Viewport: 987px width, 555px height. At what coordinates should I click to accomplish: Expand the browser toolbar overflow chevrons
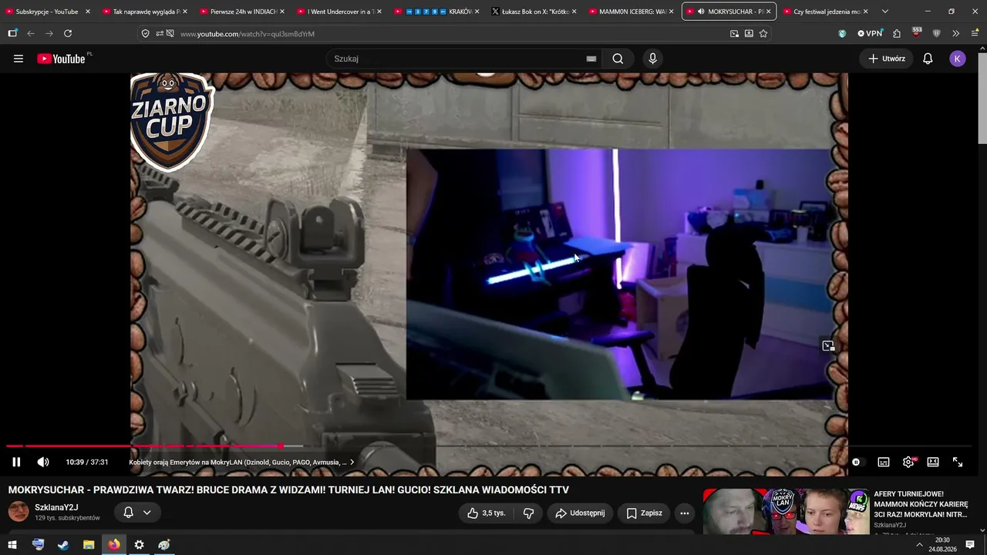click(x=956, y=34)
